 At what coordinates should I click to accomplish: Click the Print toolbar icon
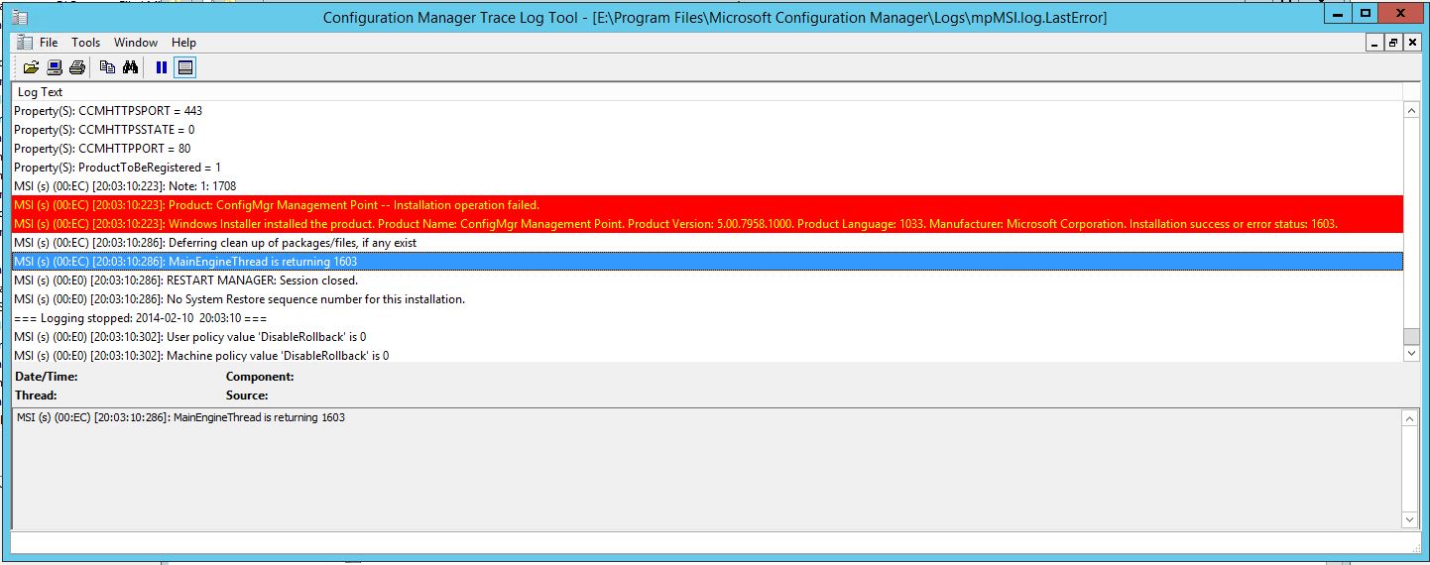coord(76,67)
